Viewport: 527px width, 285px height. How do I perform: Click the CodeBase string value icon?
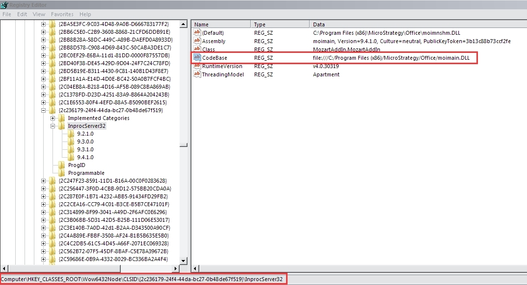[x=197, y=58]
